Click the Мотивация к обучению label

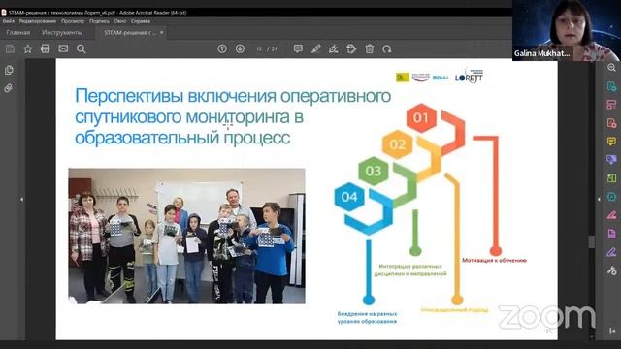coord(494,261)
